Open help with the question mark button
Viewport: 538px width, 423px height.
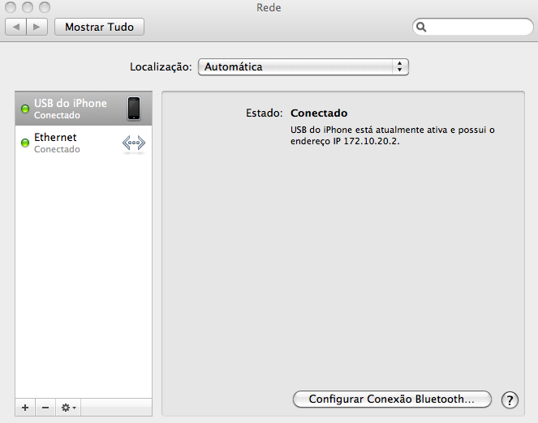pos(510,399)
